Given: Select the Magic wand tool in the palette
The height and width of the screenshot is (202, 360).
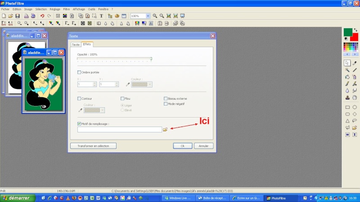Looking at the screenshot, I should click(x=347, y=70).
